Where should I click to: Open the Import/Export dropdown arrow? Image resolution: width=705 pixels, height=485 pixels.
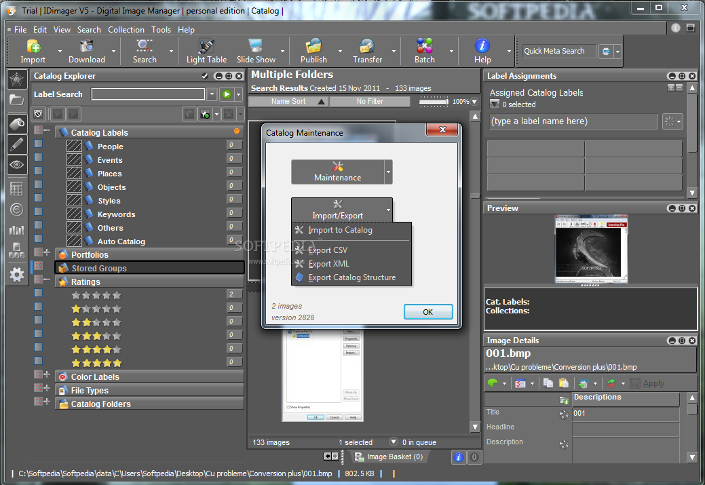point(389,210)
